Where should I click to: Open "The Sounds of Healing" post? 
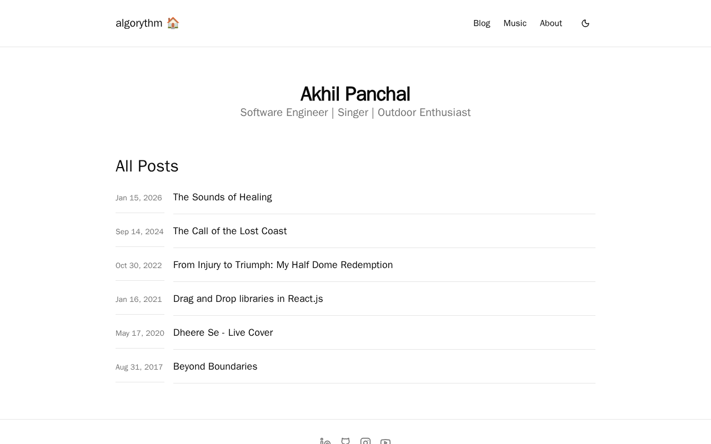(x=223, y=197)
